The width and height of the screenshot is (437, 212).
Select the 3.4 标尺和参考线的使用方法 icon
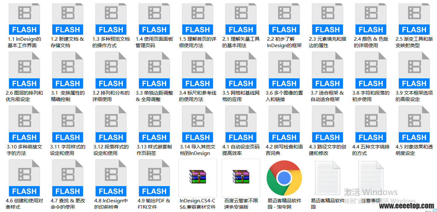click(198, 70)
